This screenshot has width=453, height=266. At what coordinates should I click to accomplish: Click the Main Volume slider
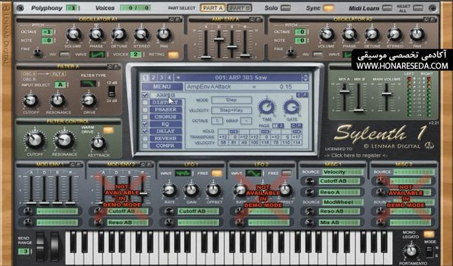386,94
